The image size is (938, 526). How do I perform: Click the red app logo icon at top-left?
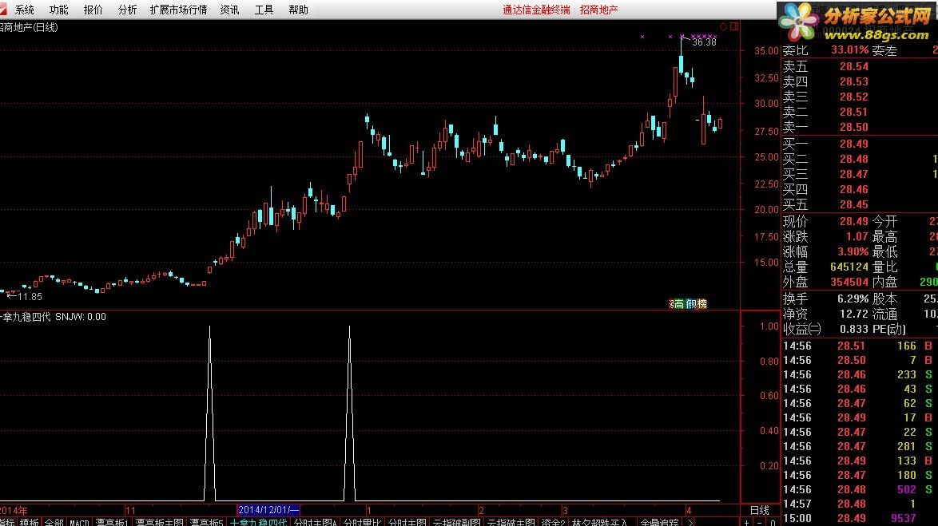3,10
